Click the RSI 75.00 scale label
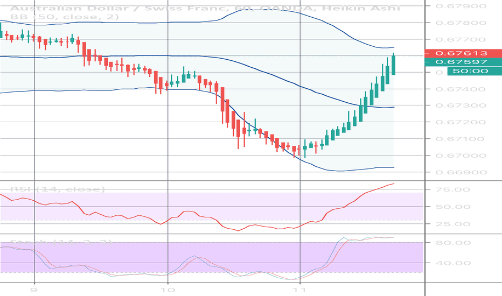 tap(452, 189)
